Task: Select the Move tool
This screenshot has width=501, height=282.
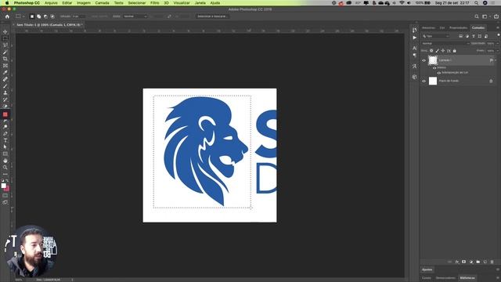Action: [5, 31]
